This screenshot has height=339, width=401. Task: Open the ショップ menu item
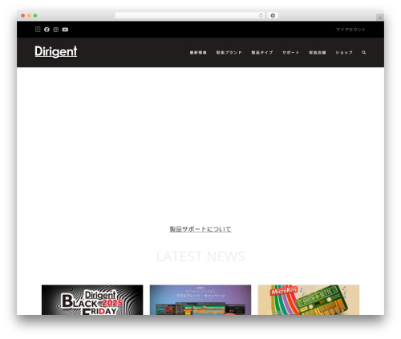[x=344, y=53]
